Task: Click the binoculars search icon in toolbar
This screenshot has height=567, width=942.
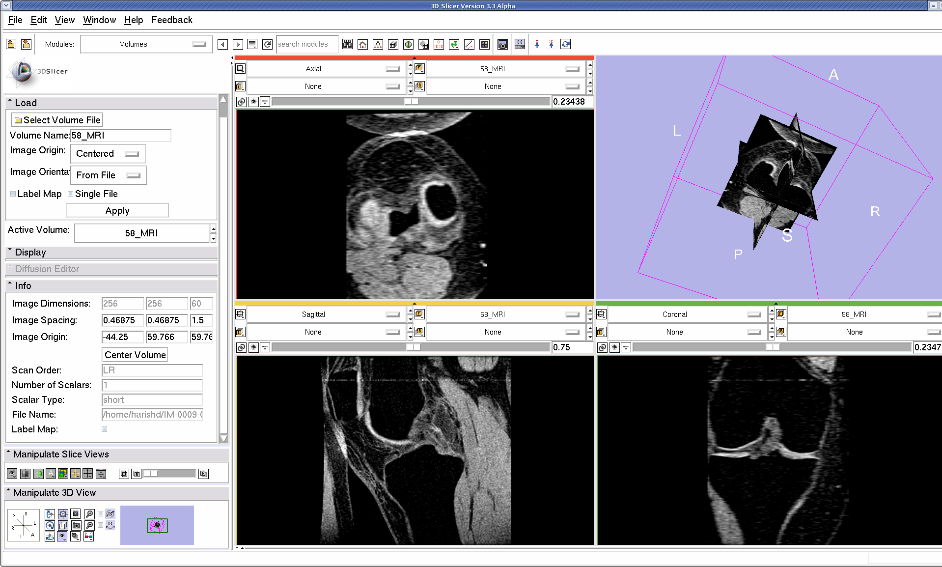Action: [347, 45]
